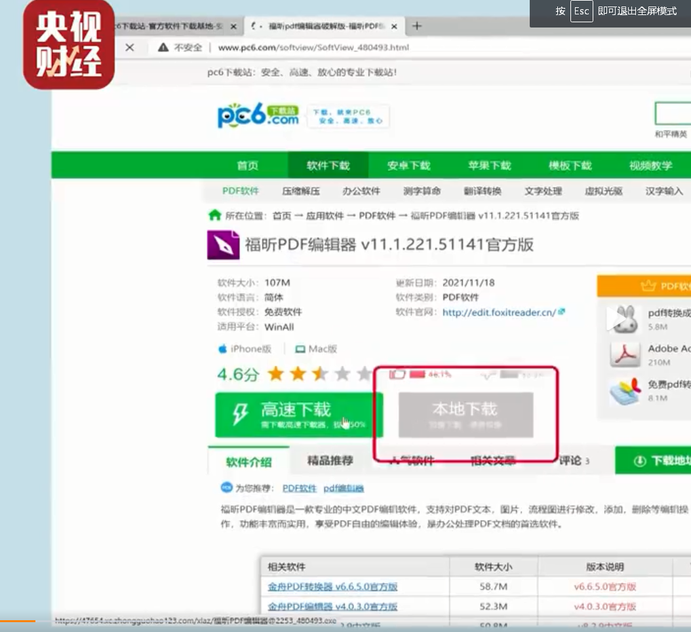Open the 模板下载 navigation item

[570, 166]
